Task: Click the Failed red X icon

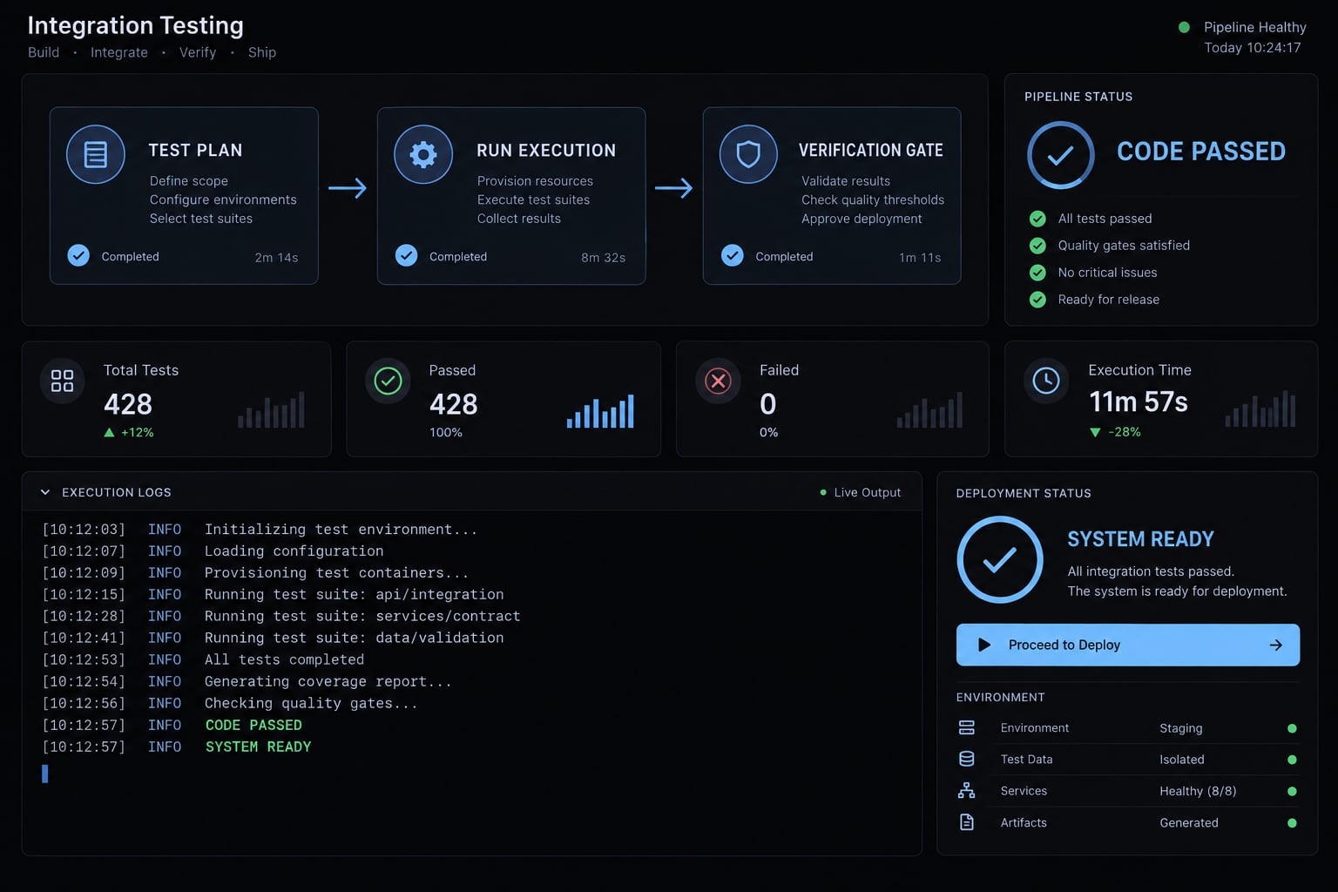Action: (x=718, y=381)
